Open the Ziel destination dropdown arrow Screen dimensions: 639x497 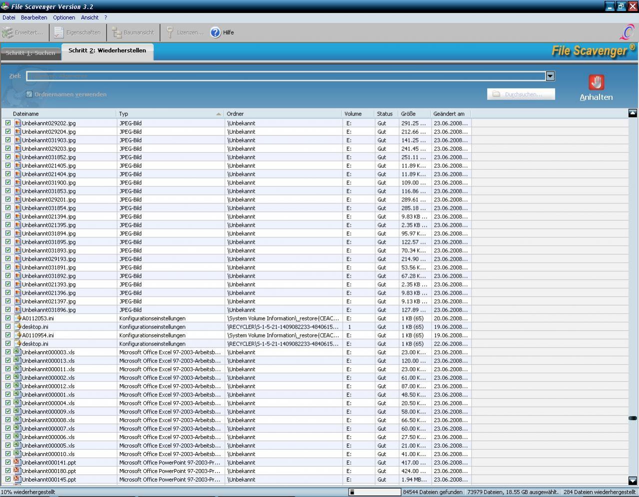550,76
